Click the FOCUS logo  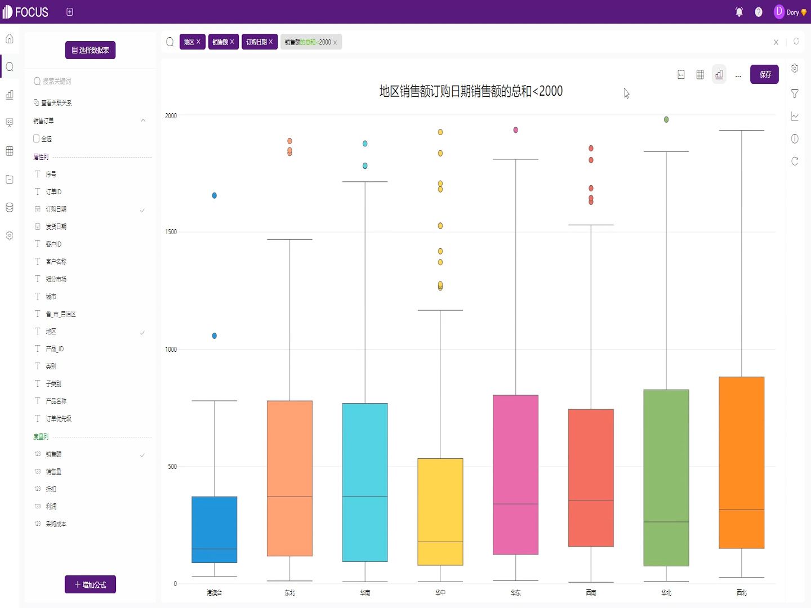tap(25, 12)
